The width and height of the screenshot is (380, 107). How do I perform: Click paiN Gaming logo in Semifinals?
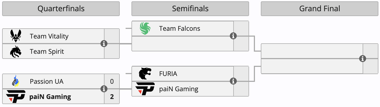click(145, 89)
